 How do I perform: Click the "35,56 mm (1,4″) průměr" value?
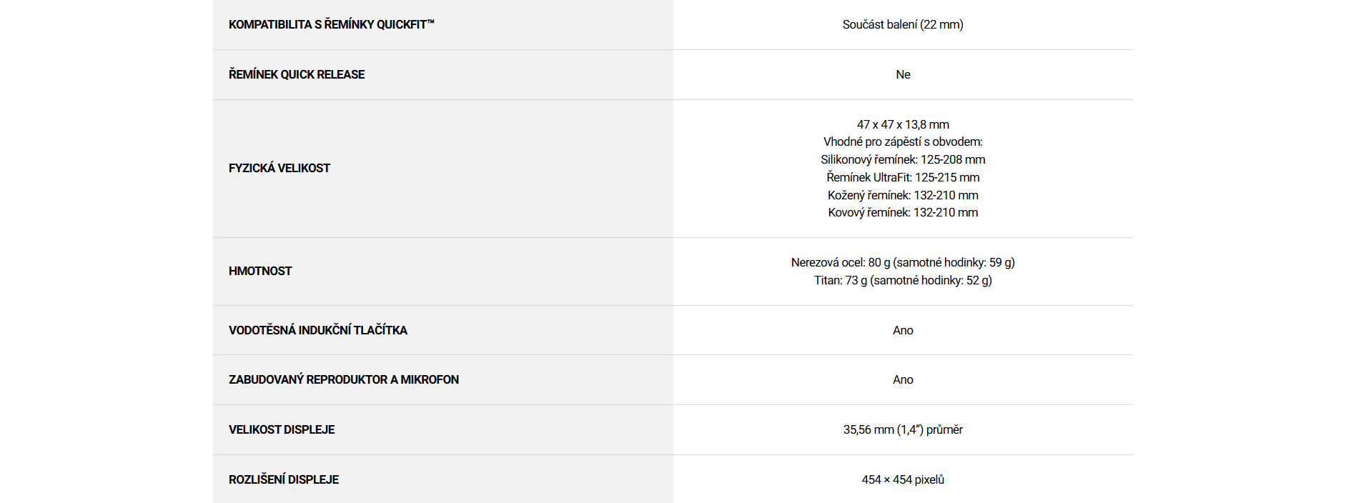click(x=903, y=429)
